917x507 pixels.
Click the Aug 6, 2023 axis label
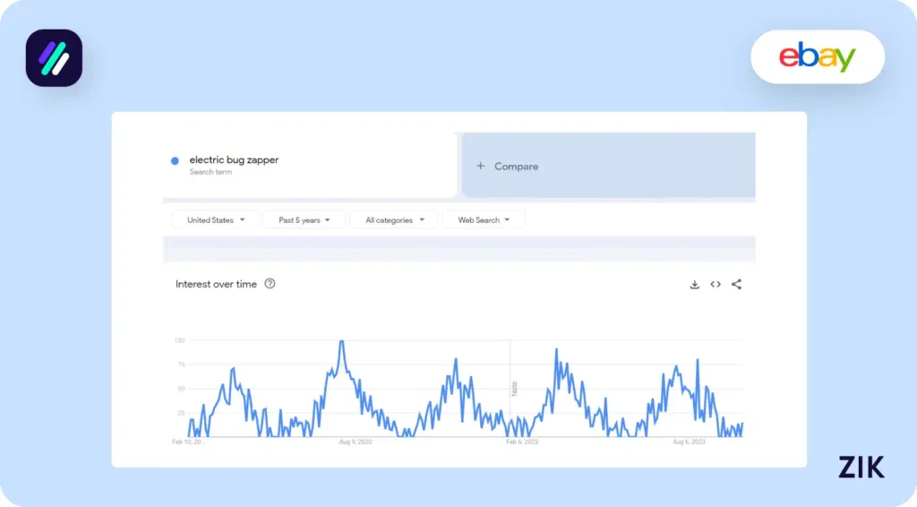[x=689, y=442]
